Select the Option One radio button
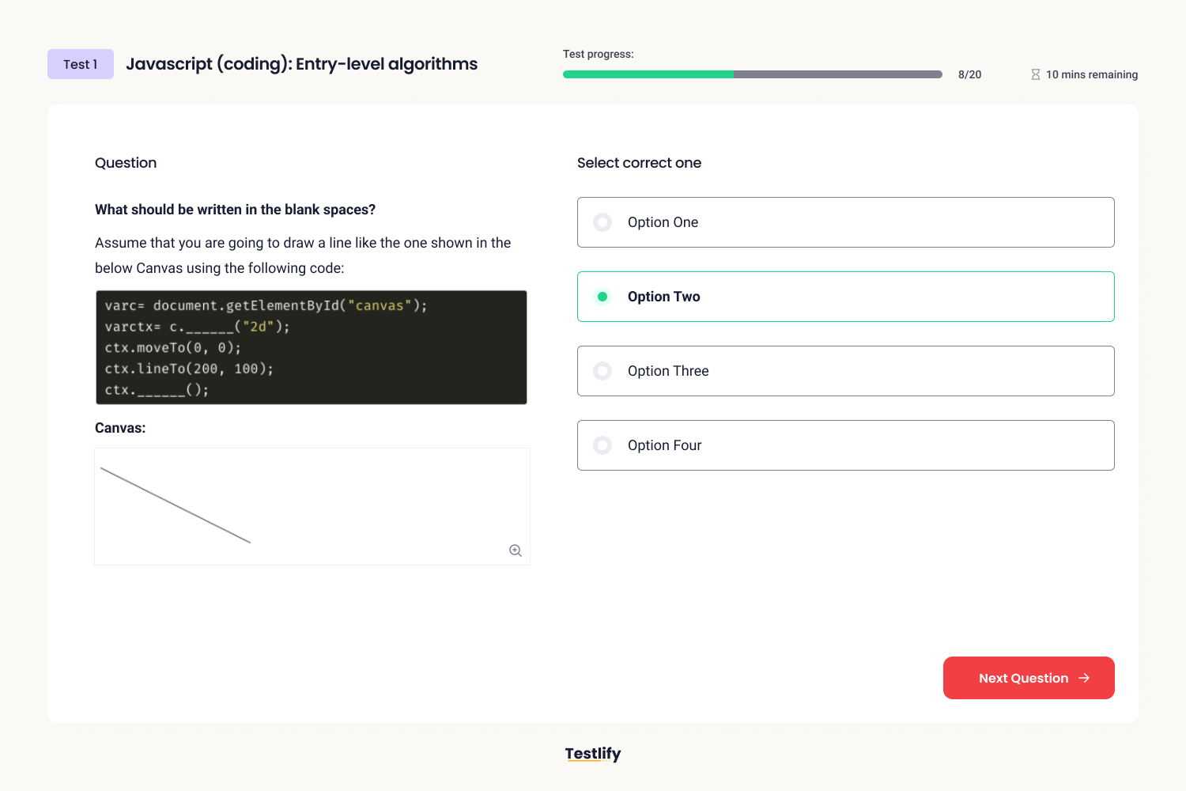 pos(602,222)
